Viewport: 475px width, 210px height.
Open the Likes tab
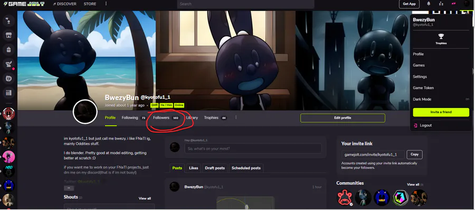[194, 168]
